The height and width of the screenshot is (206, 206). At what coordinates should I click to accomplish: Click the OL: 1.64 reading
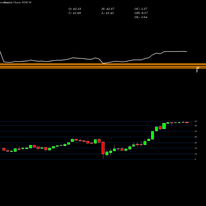point(141,17)
